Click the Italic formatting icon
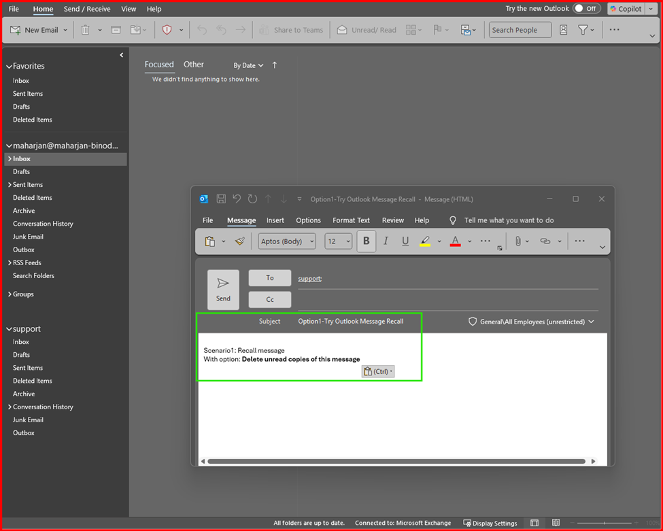This screenshot has height=531, width=663. [x=386, y=241]
